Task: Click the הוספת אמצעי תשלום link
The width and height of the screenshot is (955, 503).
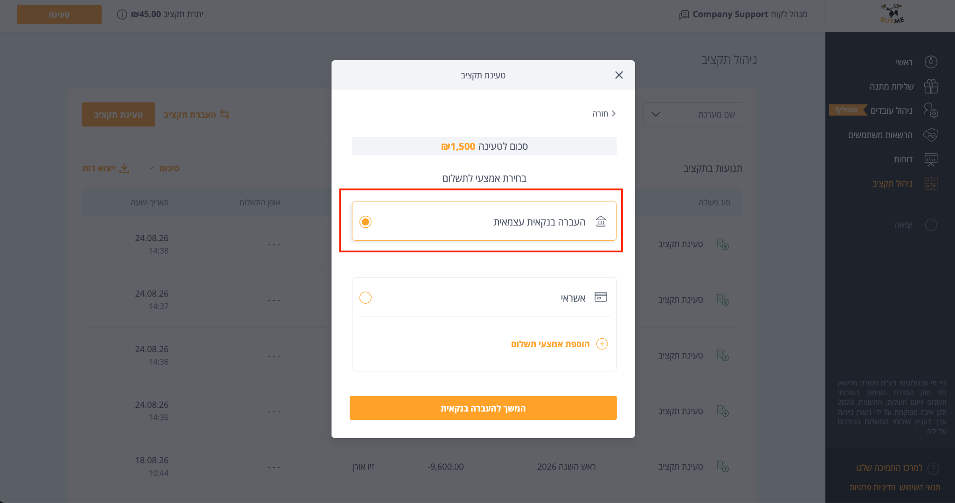Action: [x=550, y=344]
